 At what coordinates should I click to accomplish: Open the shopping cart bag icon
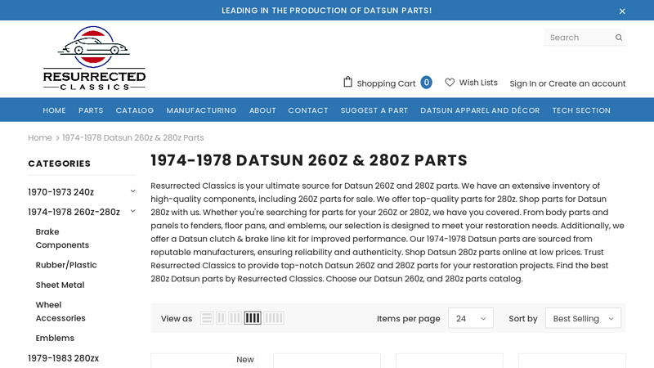tap(348, 82)
